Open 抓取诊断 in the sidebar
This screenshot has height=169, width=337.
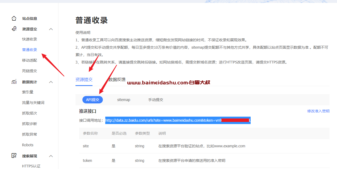coord(30,124)
